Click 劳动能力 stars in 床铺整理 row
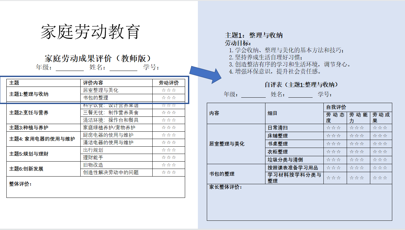 pos(357,136)
